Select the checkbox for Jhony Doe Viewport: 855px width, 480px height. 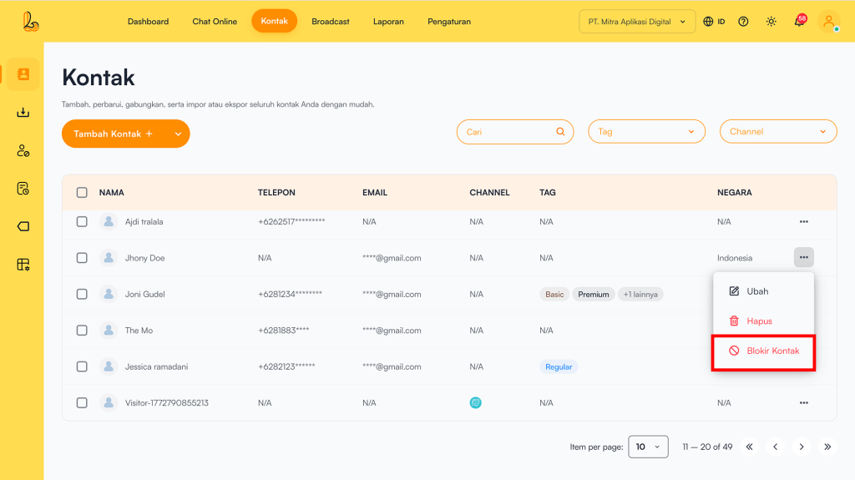tap(82, 258)
